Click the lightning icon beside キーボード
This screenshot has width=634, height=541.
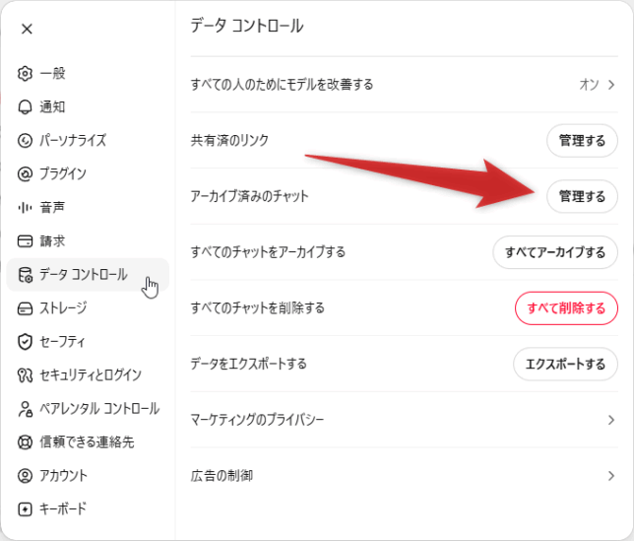(x=25, y=509)
